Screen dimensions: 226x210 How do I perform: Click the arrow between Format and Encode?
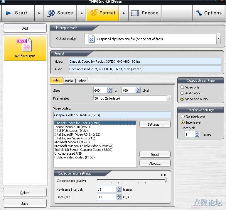pos(124,13)
